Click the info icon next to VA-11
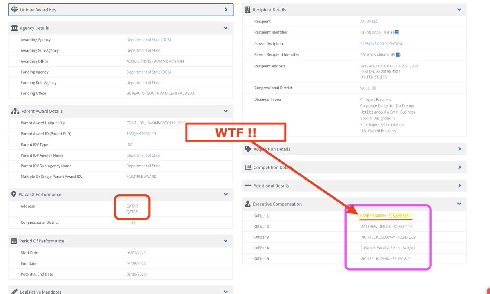The height and width of the screenshot is (294, 490). [x=374, y=88]
